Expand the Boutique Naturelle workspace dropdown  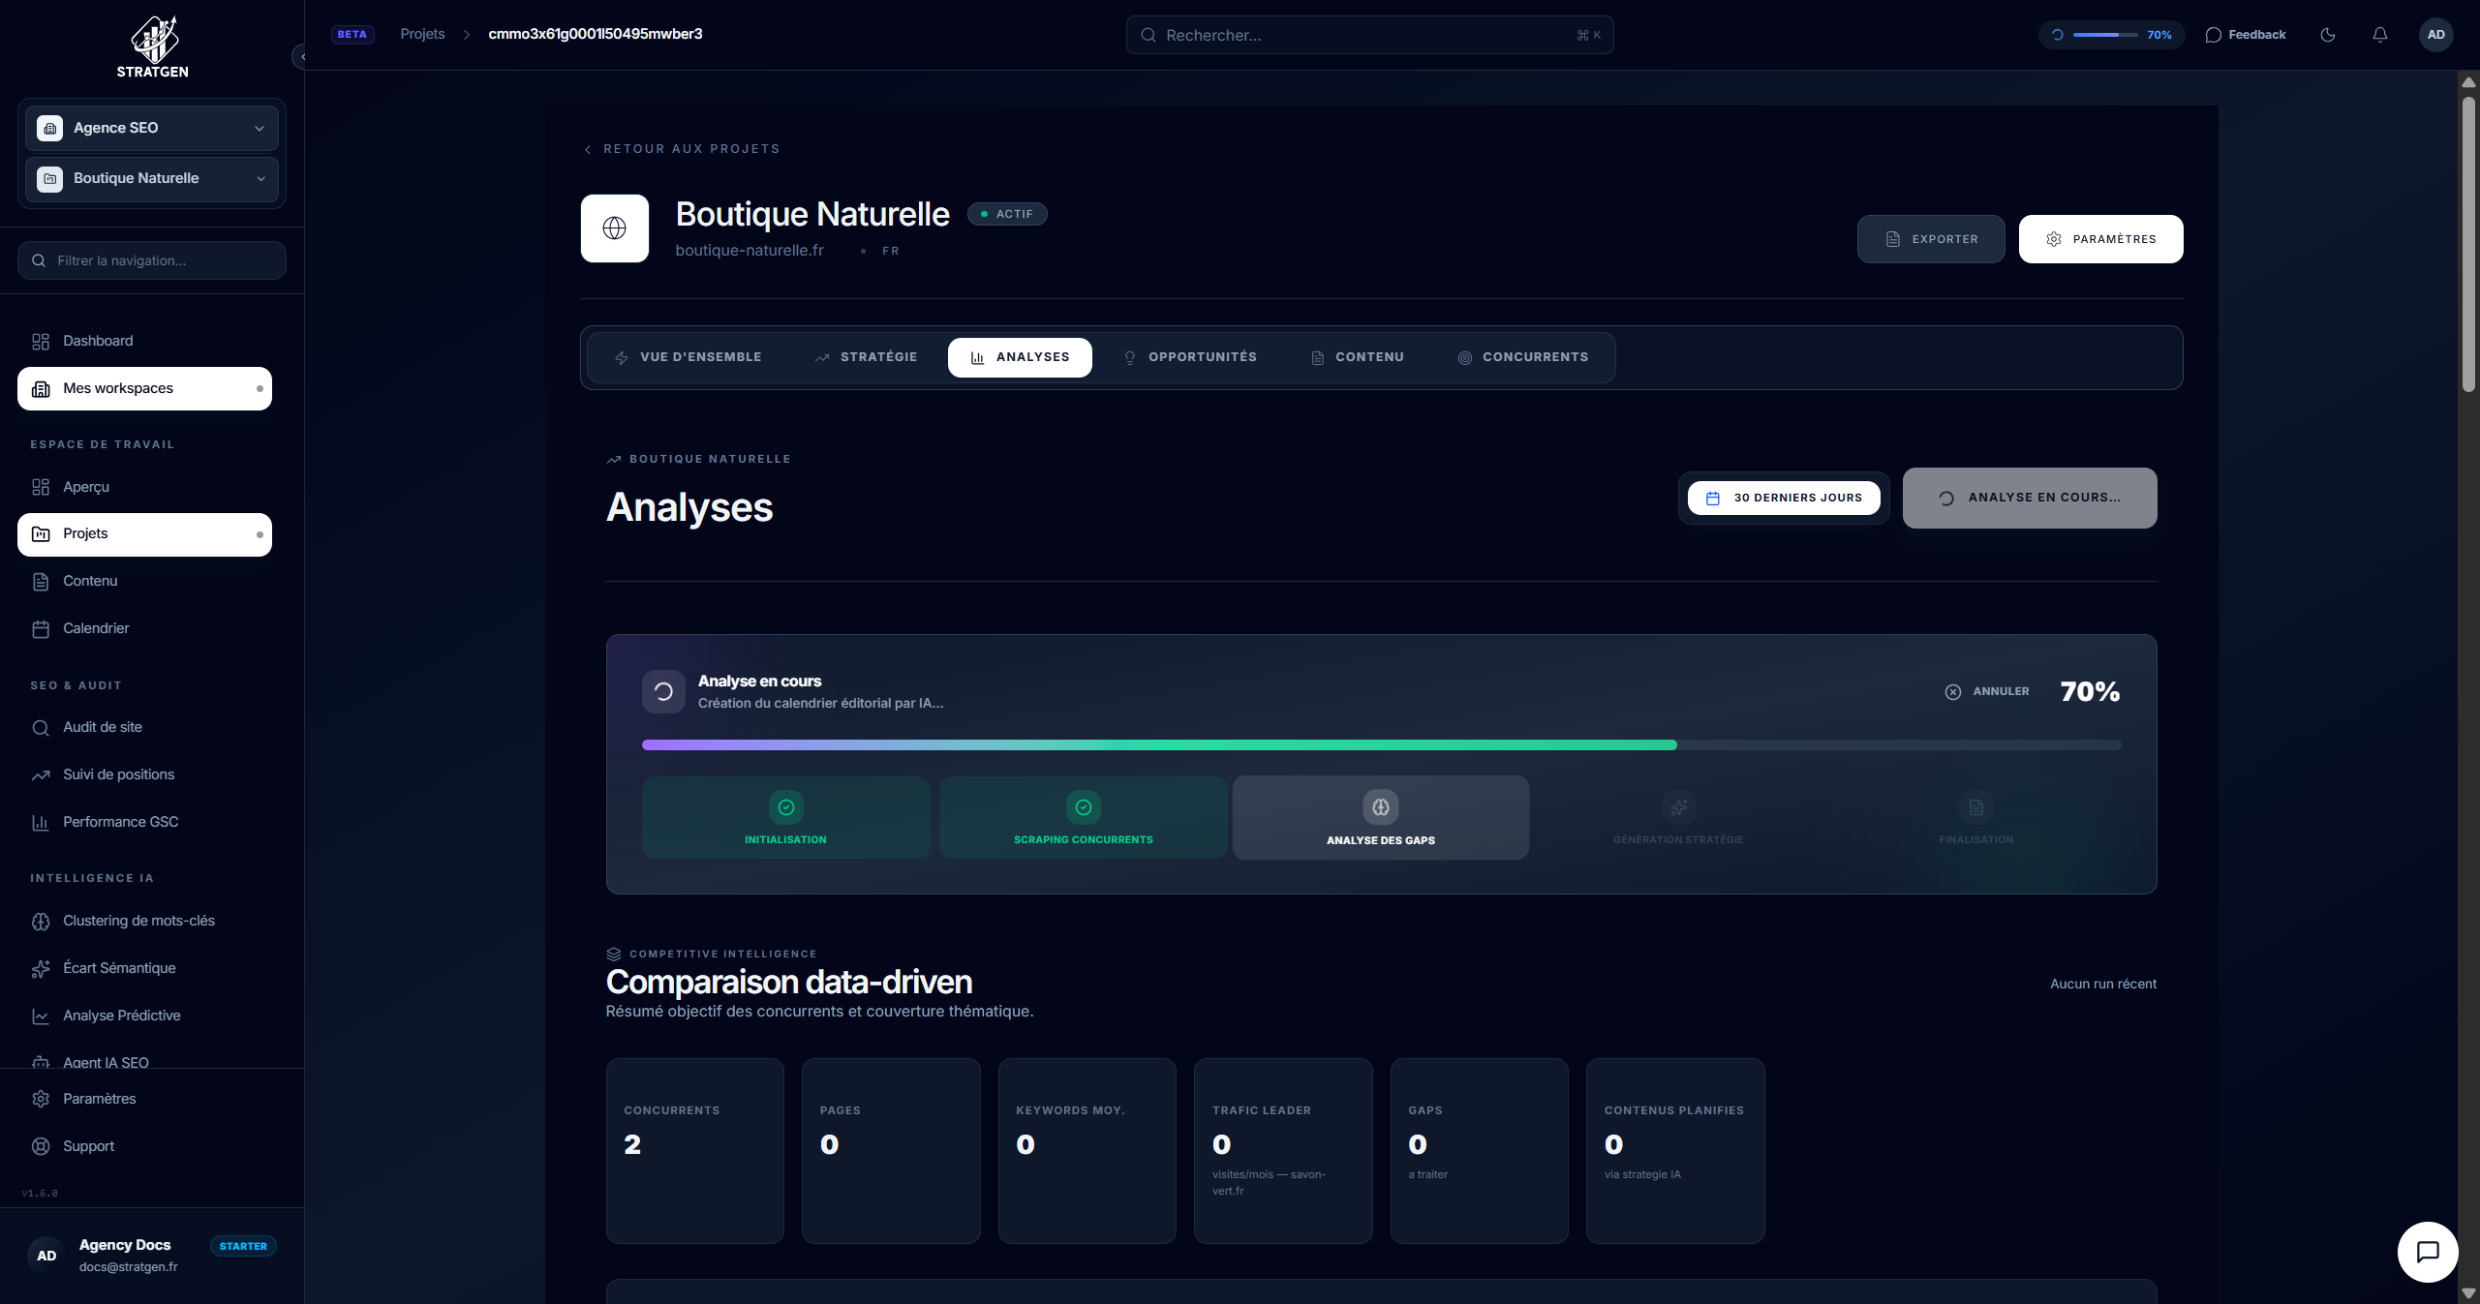click(152, 178)
